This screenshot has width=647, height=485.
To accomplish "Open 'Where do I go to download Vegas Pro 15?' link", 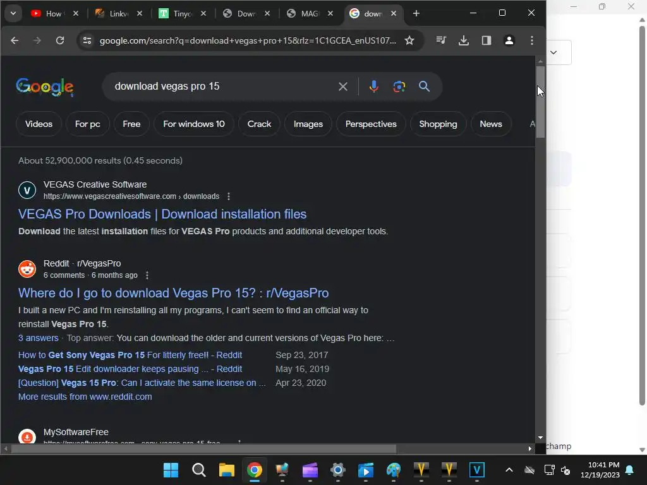I will 173,293.
